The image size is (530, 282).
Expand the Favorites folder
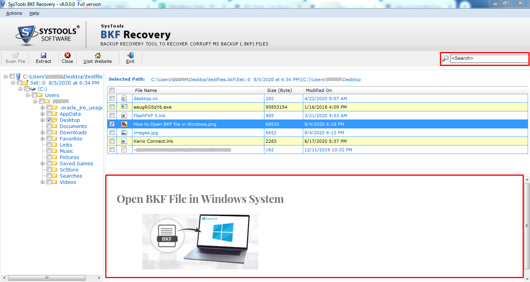point(43,138)
